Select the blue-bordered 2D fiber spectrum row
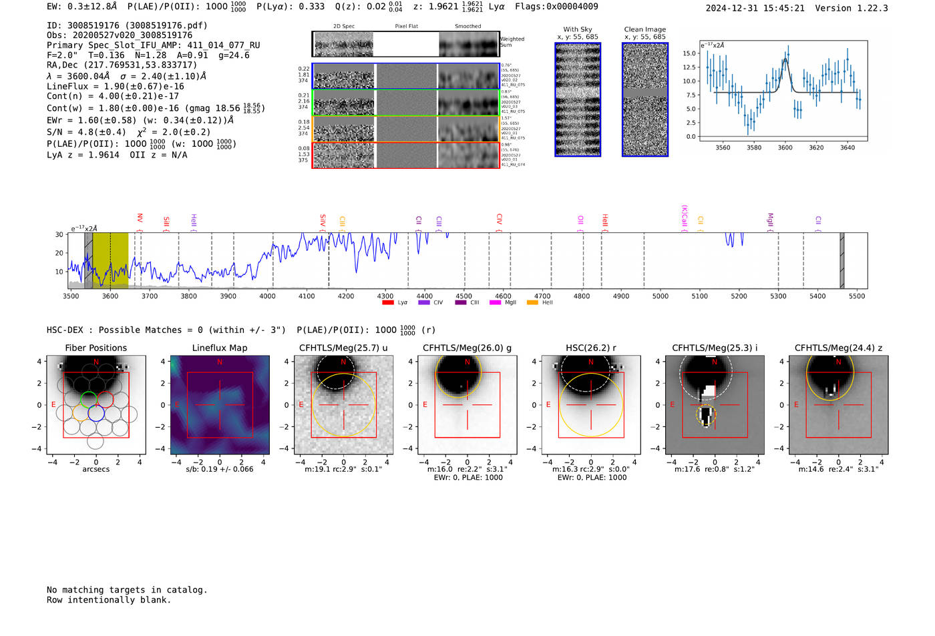This screenshot has height=636, width=935. pyautogui.click(x=405, y=76)
